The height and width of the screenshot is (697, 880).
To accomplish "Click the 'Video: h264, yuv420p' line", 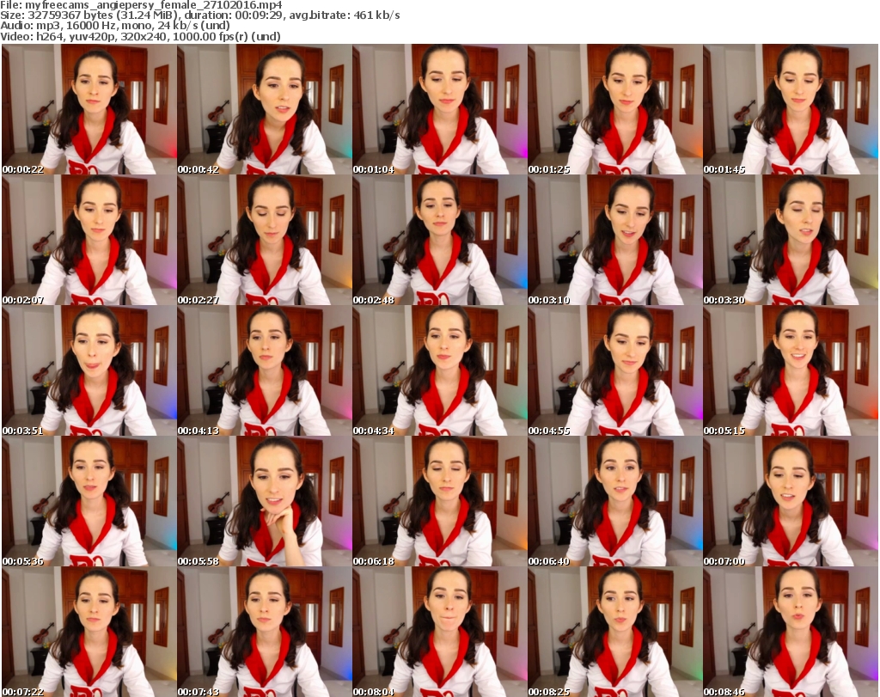I will 140,36.
